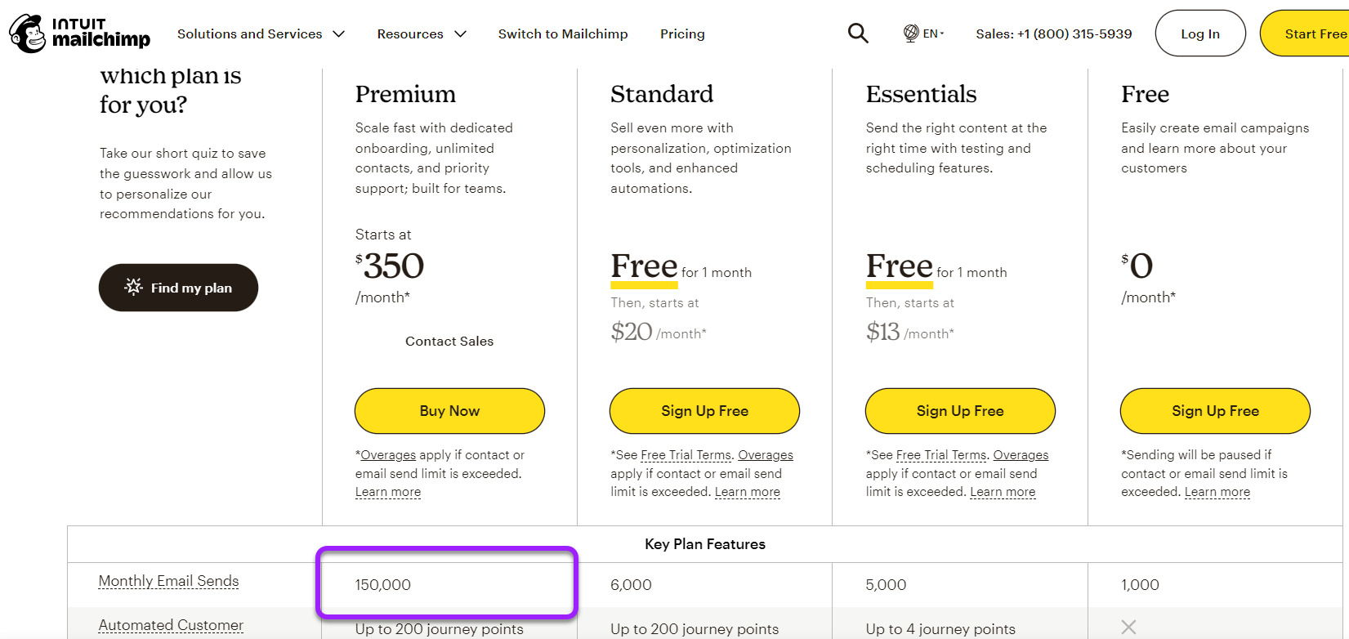Expand Solutions and Services menu
This screenshot has width=1349, height=639.
(261, 34)
